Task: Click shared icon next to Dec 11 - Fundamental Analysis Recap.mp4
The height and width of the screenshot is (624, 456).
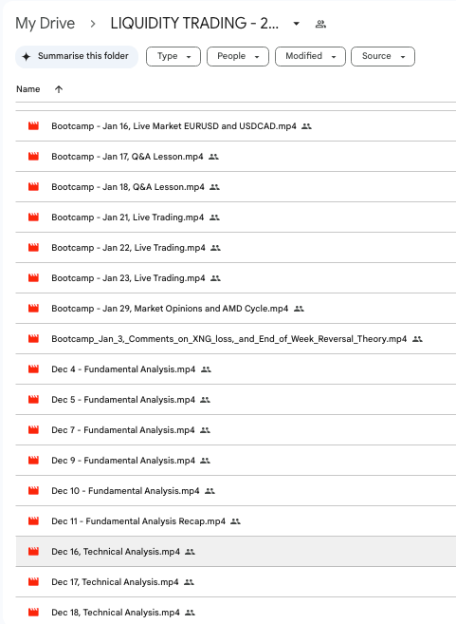Action: [235, 521]
